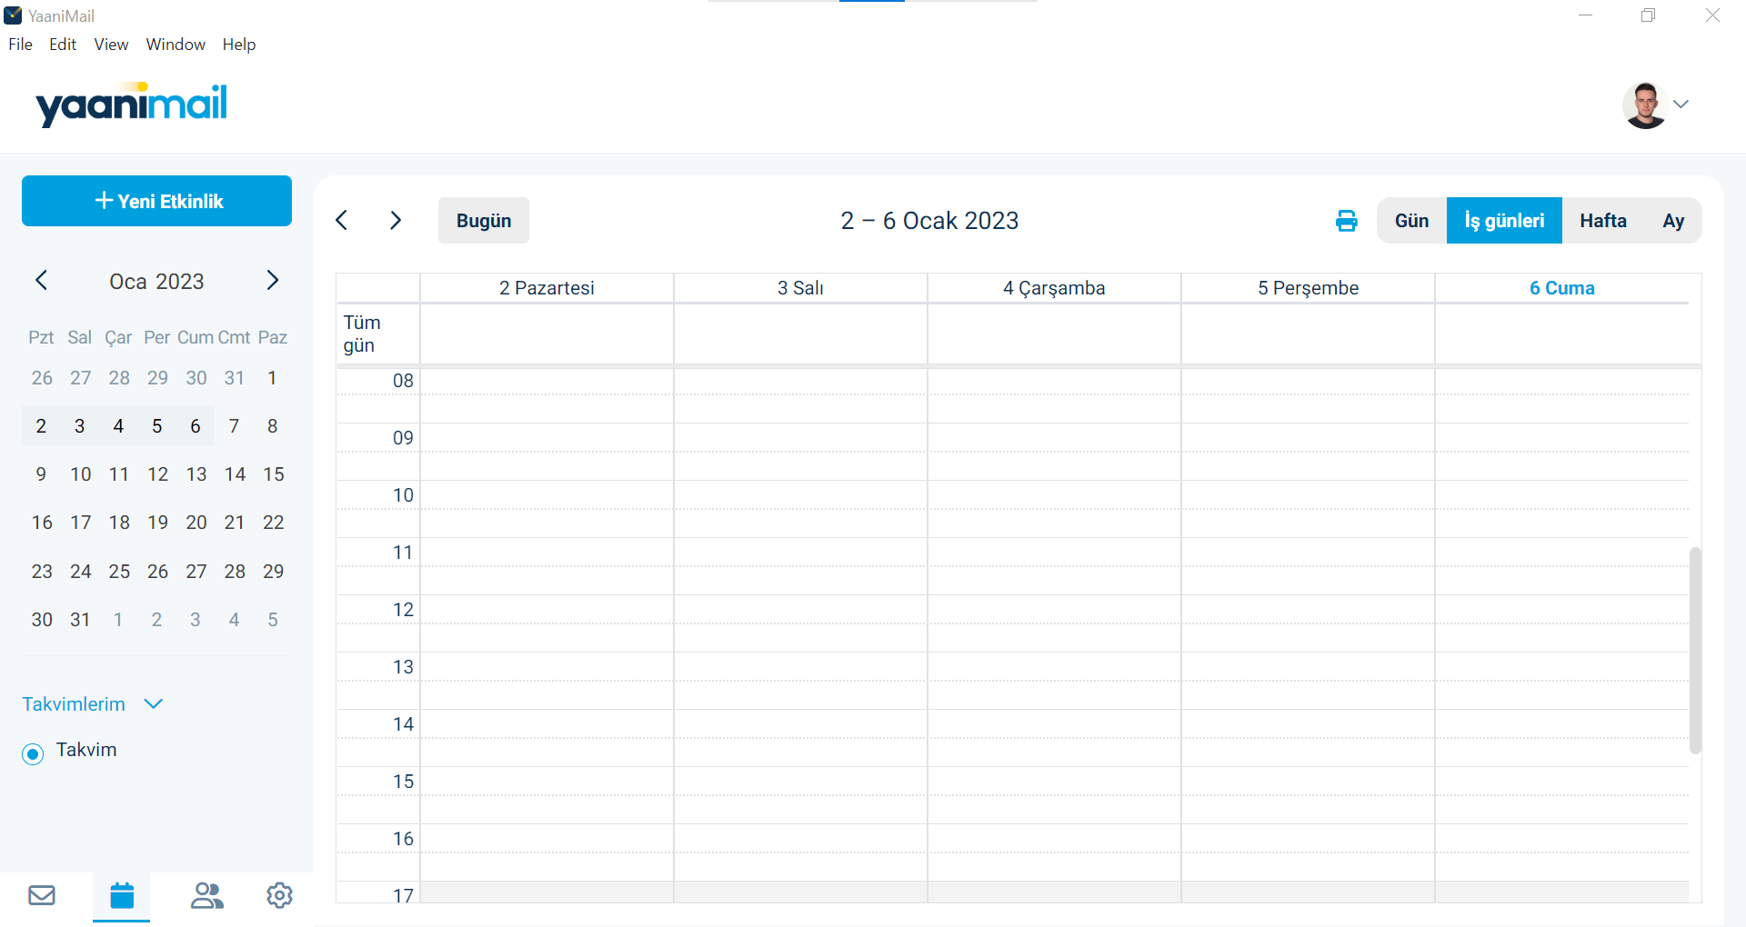Click the Takvimlerim heading label
Viewport: 1746px width, 927px height.
74,704
